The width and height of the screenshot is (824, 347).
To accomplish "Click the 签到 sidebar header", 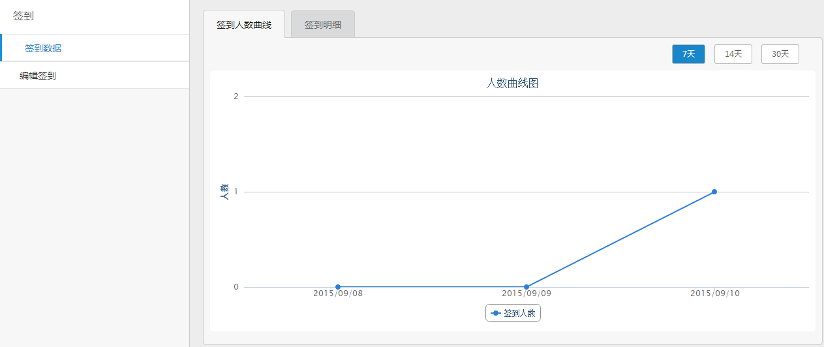I will tap(23, 16).
